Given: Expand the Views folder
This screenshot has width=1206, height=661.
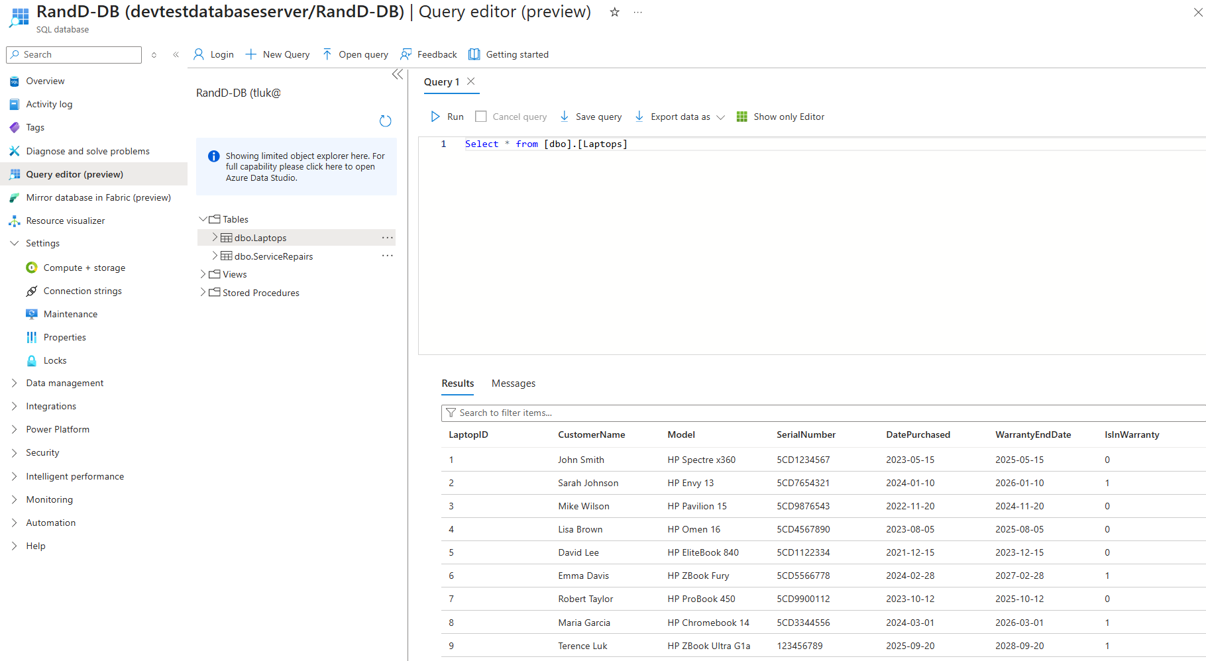Looking at the screenshot, I should (203, 274).
